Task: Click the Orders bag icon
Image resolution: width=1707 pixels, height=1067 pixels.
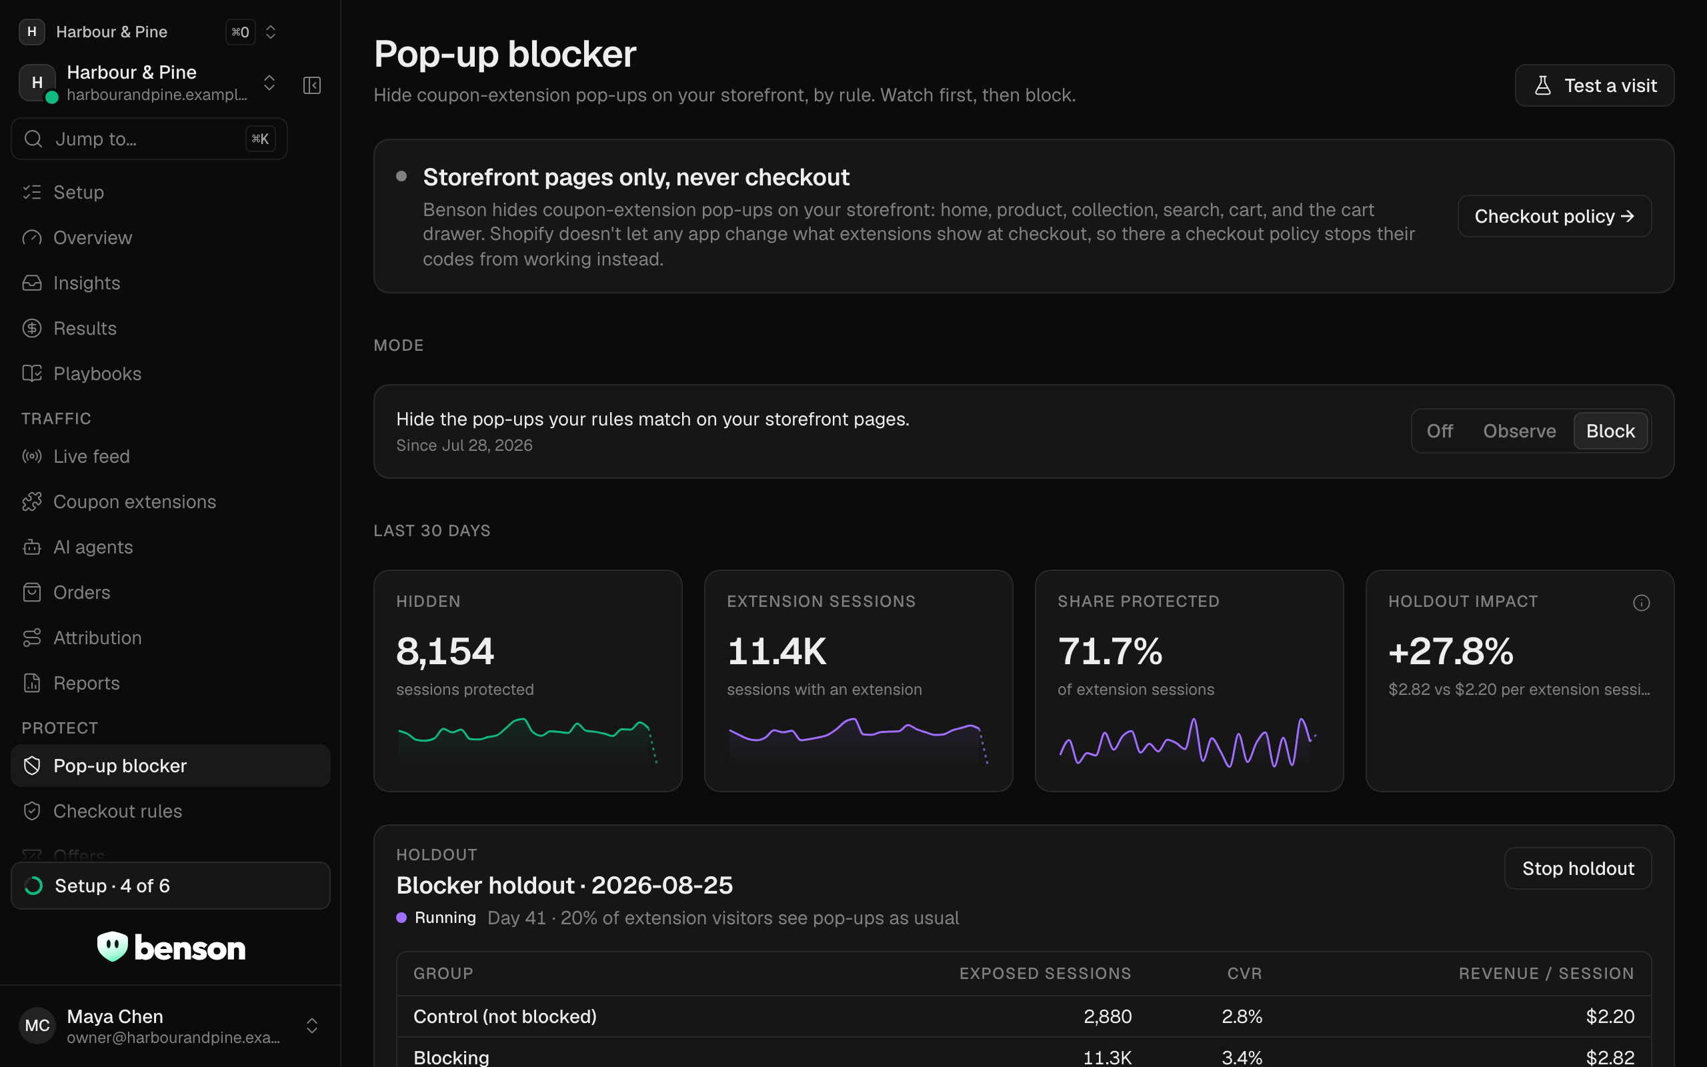Action: click(x=32, y=592)
